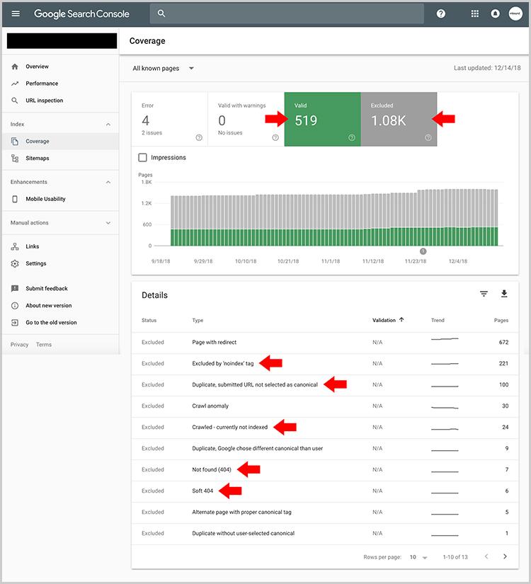Open the notifications bell

coord(495,13)
